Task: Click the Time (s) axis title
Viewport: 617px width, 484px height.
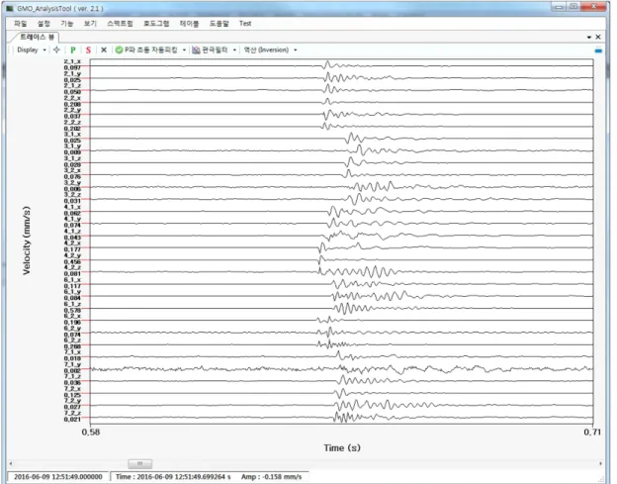Action: point(342,447)
